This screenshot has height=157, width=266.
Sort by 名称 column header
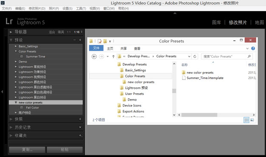coord(184,64)
